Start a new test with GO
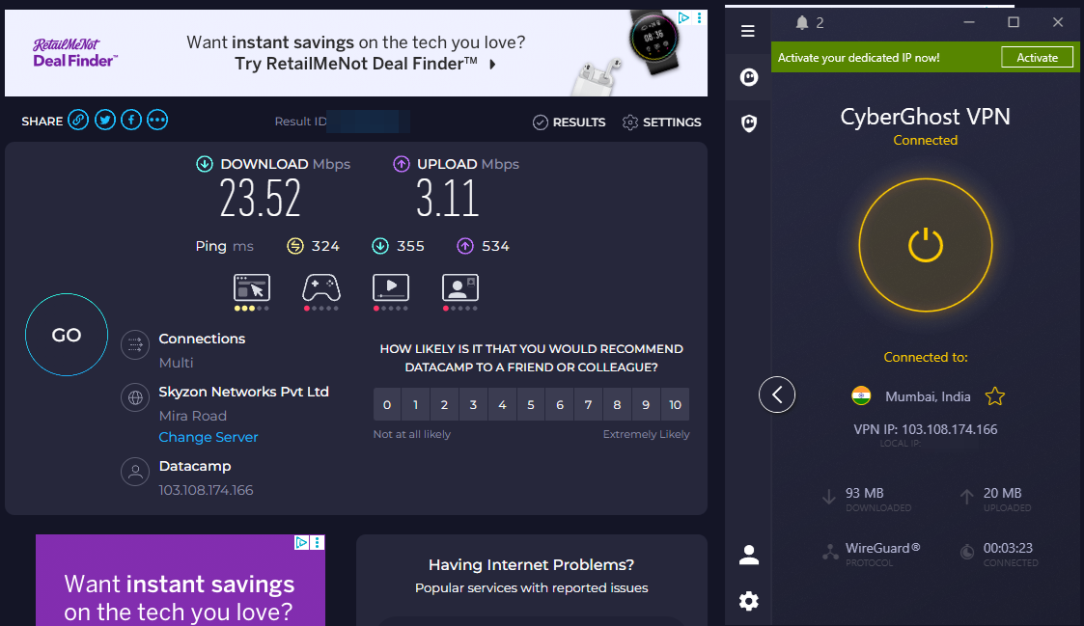The height and width of the screenshot is (626, 1084). (x=67, y=335)
